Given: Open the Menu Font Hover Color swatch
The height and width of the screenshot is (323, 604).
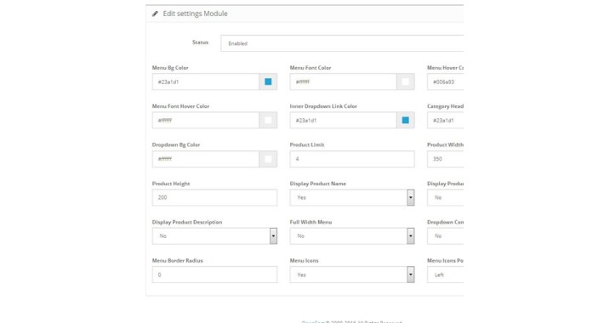Looking at the screenshot, I should pos(268,120).
